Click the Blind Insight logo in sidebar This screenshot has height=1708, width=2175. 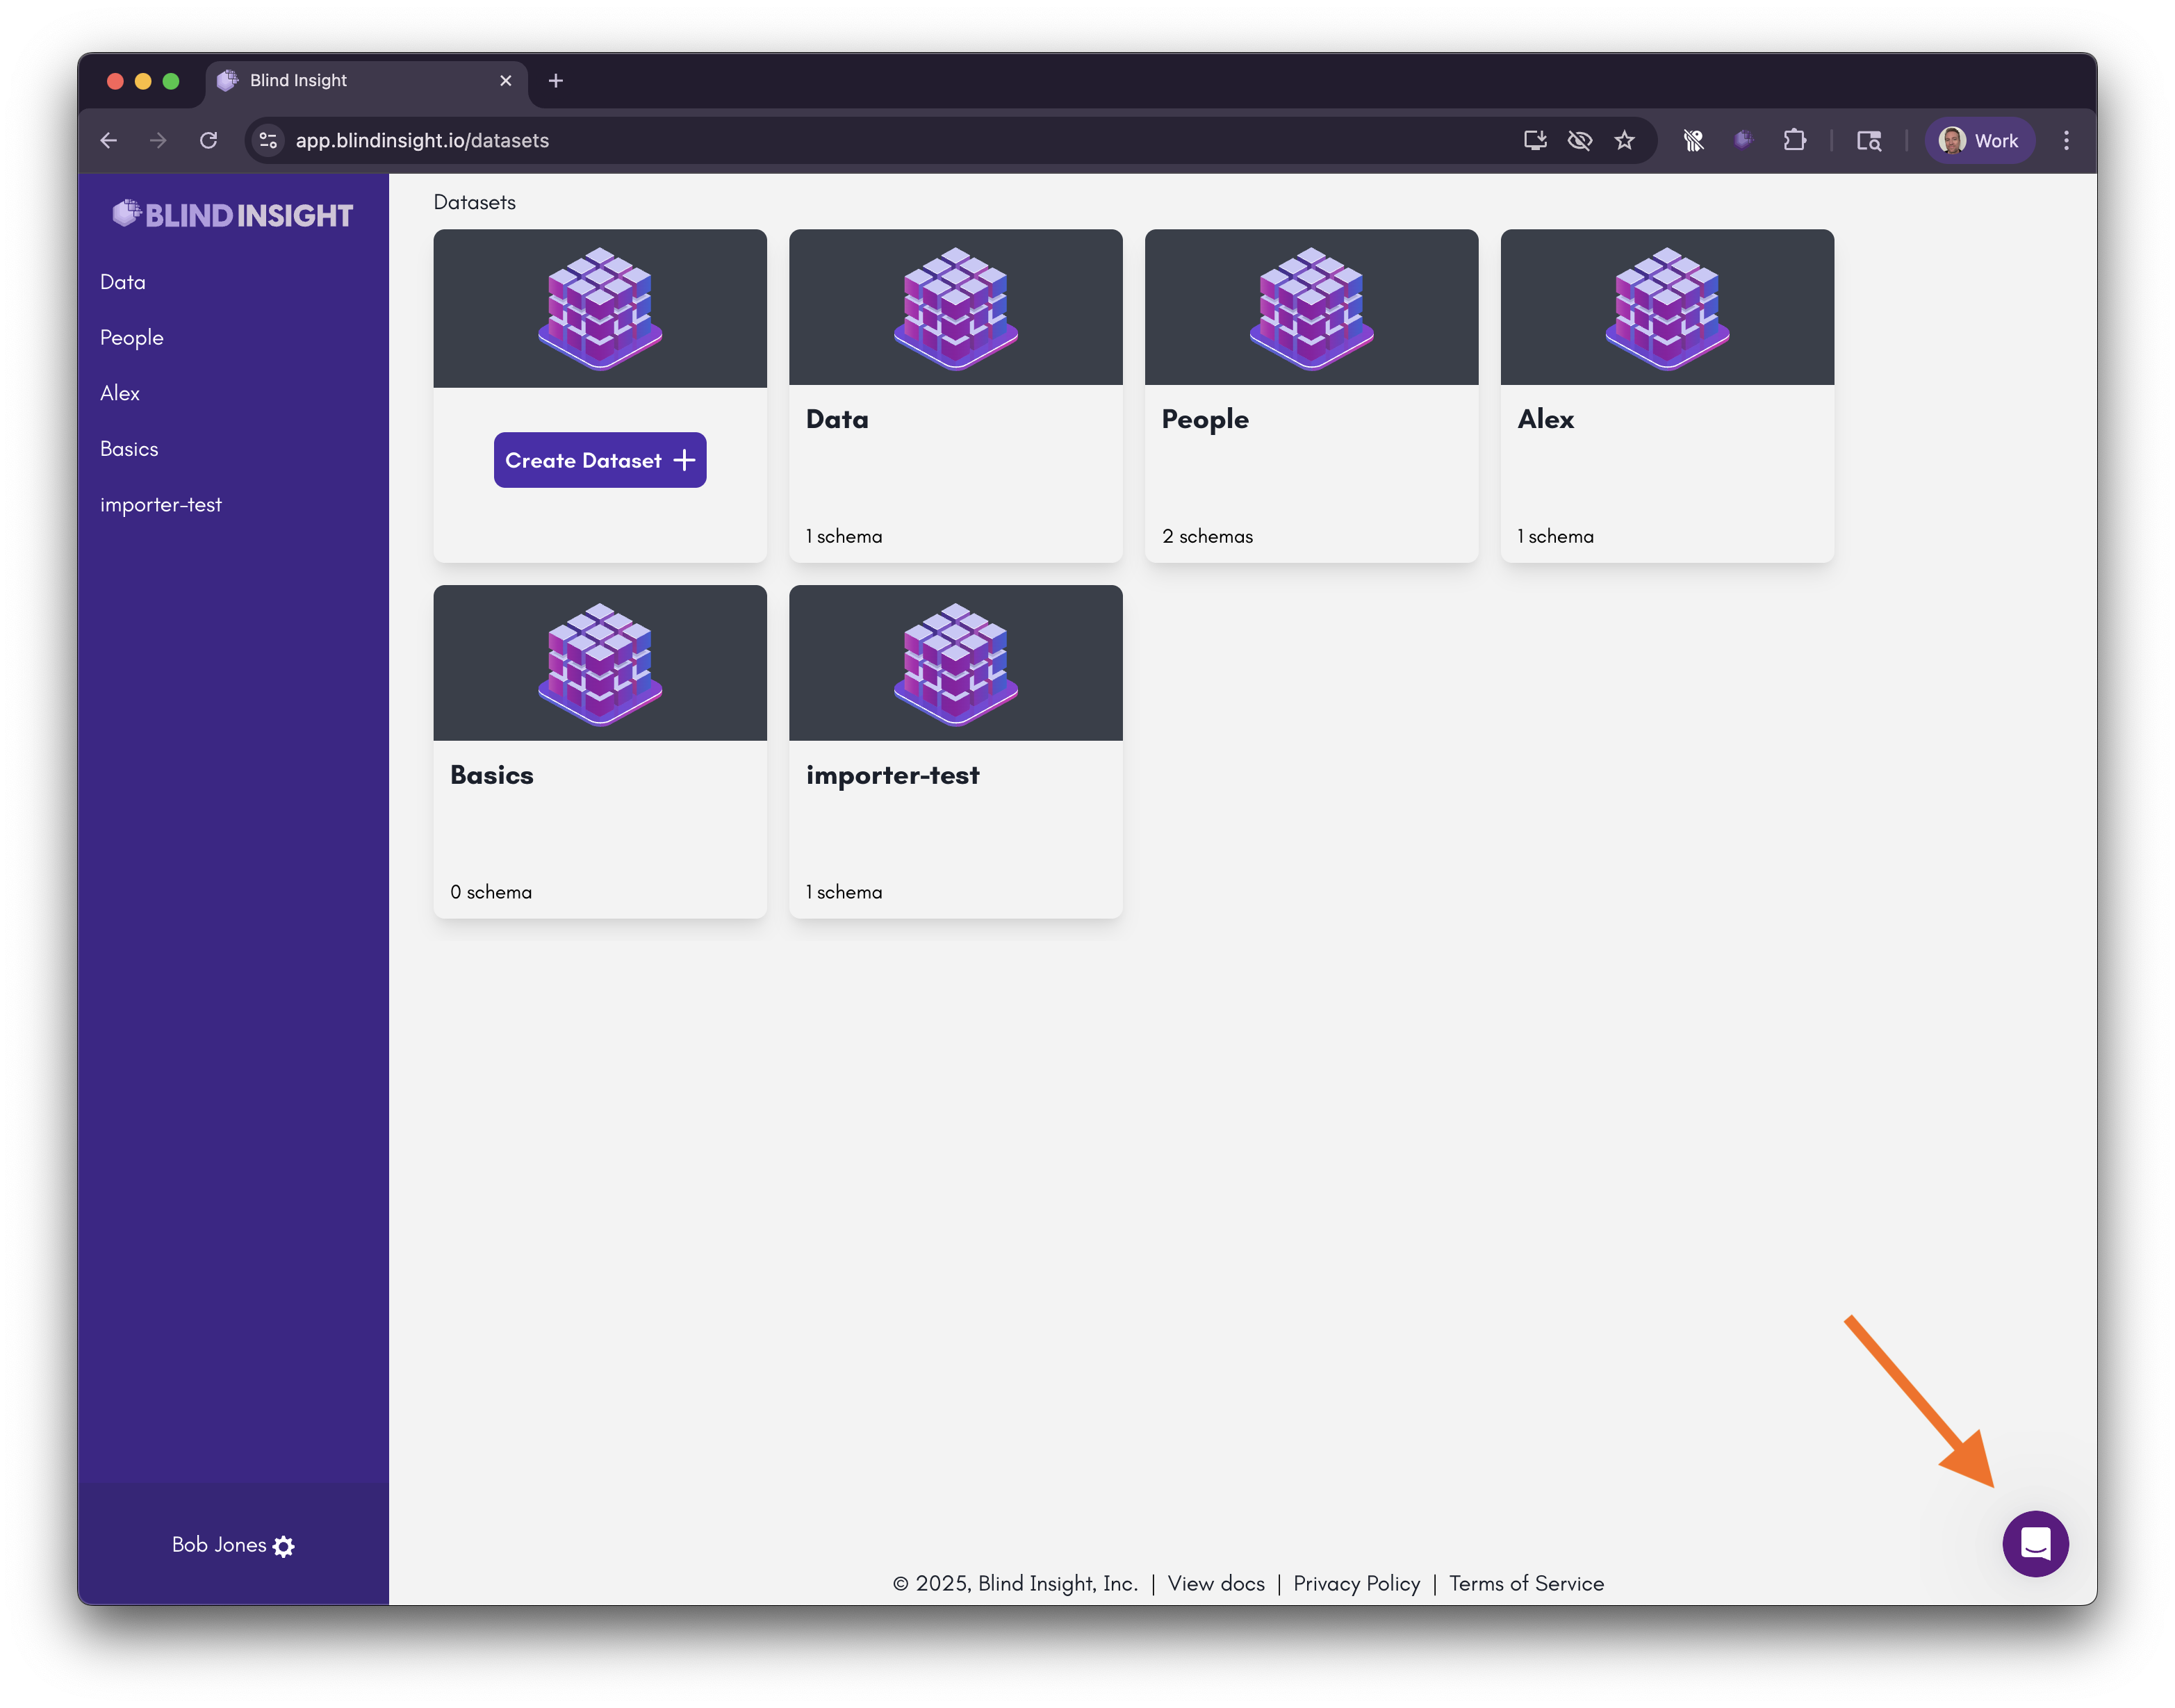[232, 214]
